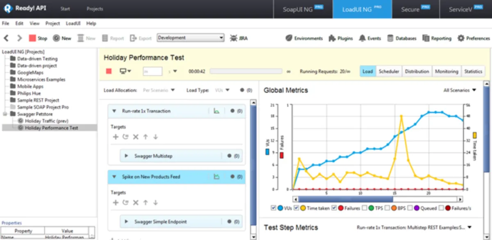Open the Reporting panel

(437, 38)
